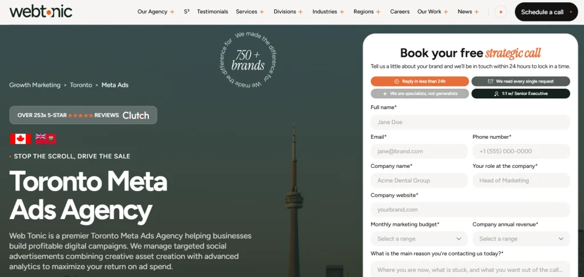This screenshot has width=584, height=277.
Task: Open the Company annual revenue dropdown
Action: 521,239
